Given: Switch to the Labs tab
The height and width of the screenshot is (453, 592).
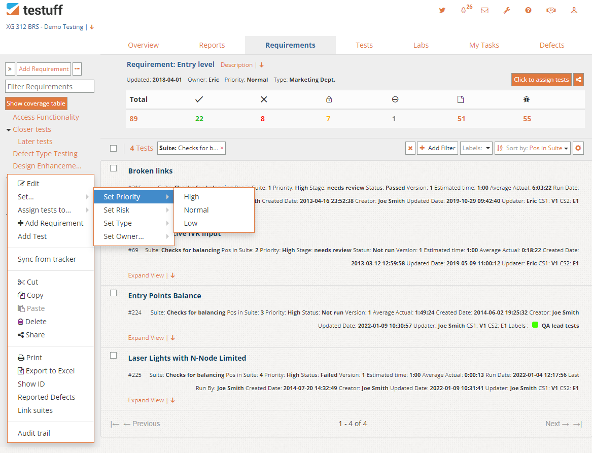Looking at the screenshot, I should pos(421,45).
